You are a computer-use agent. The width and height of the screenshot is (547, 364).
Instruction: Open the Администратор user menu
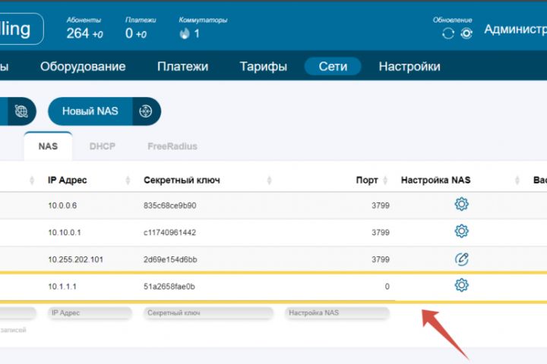(515, 30)
